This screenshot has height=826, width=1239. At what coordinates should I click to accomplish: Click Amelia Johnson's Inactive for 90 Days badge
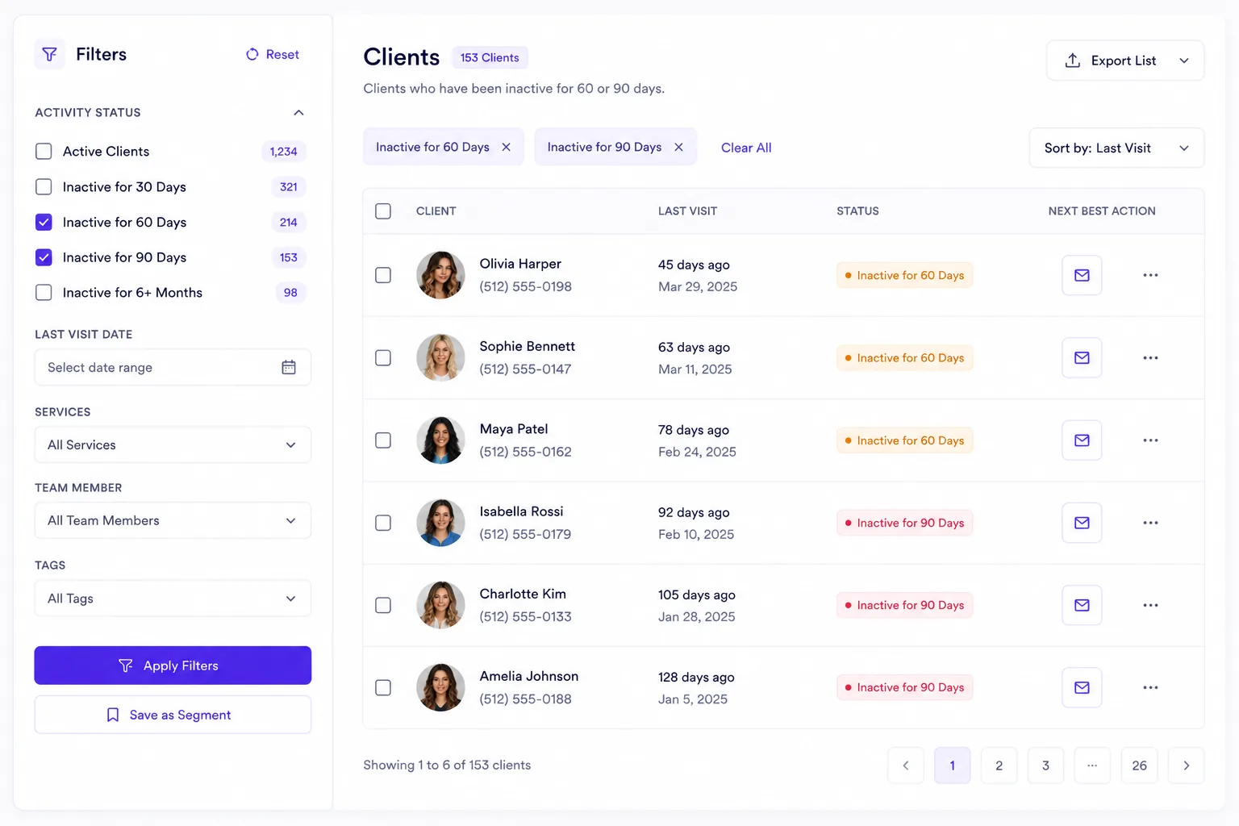904,687
